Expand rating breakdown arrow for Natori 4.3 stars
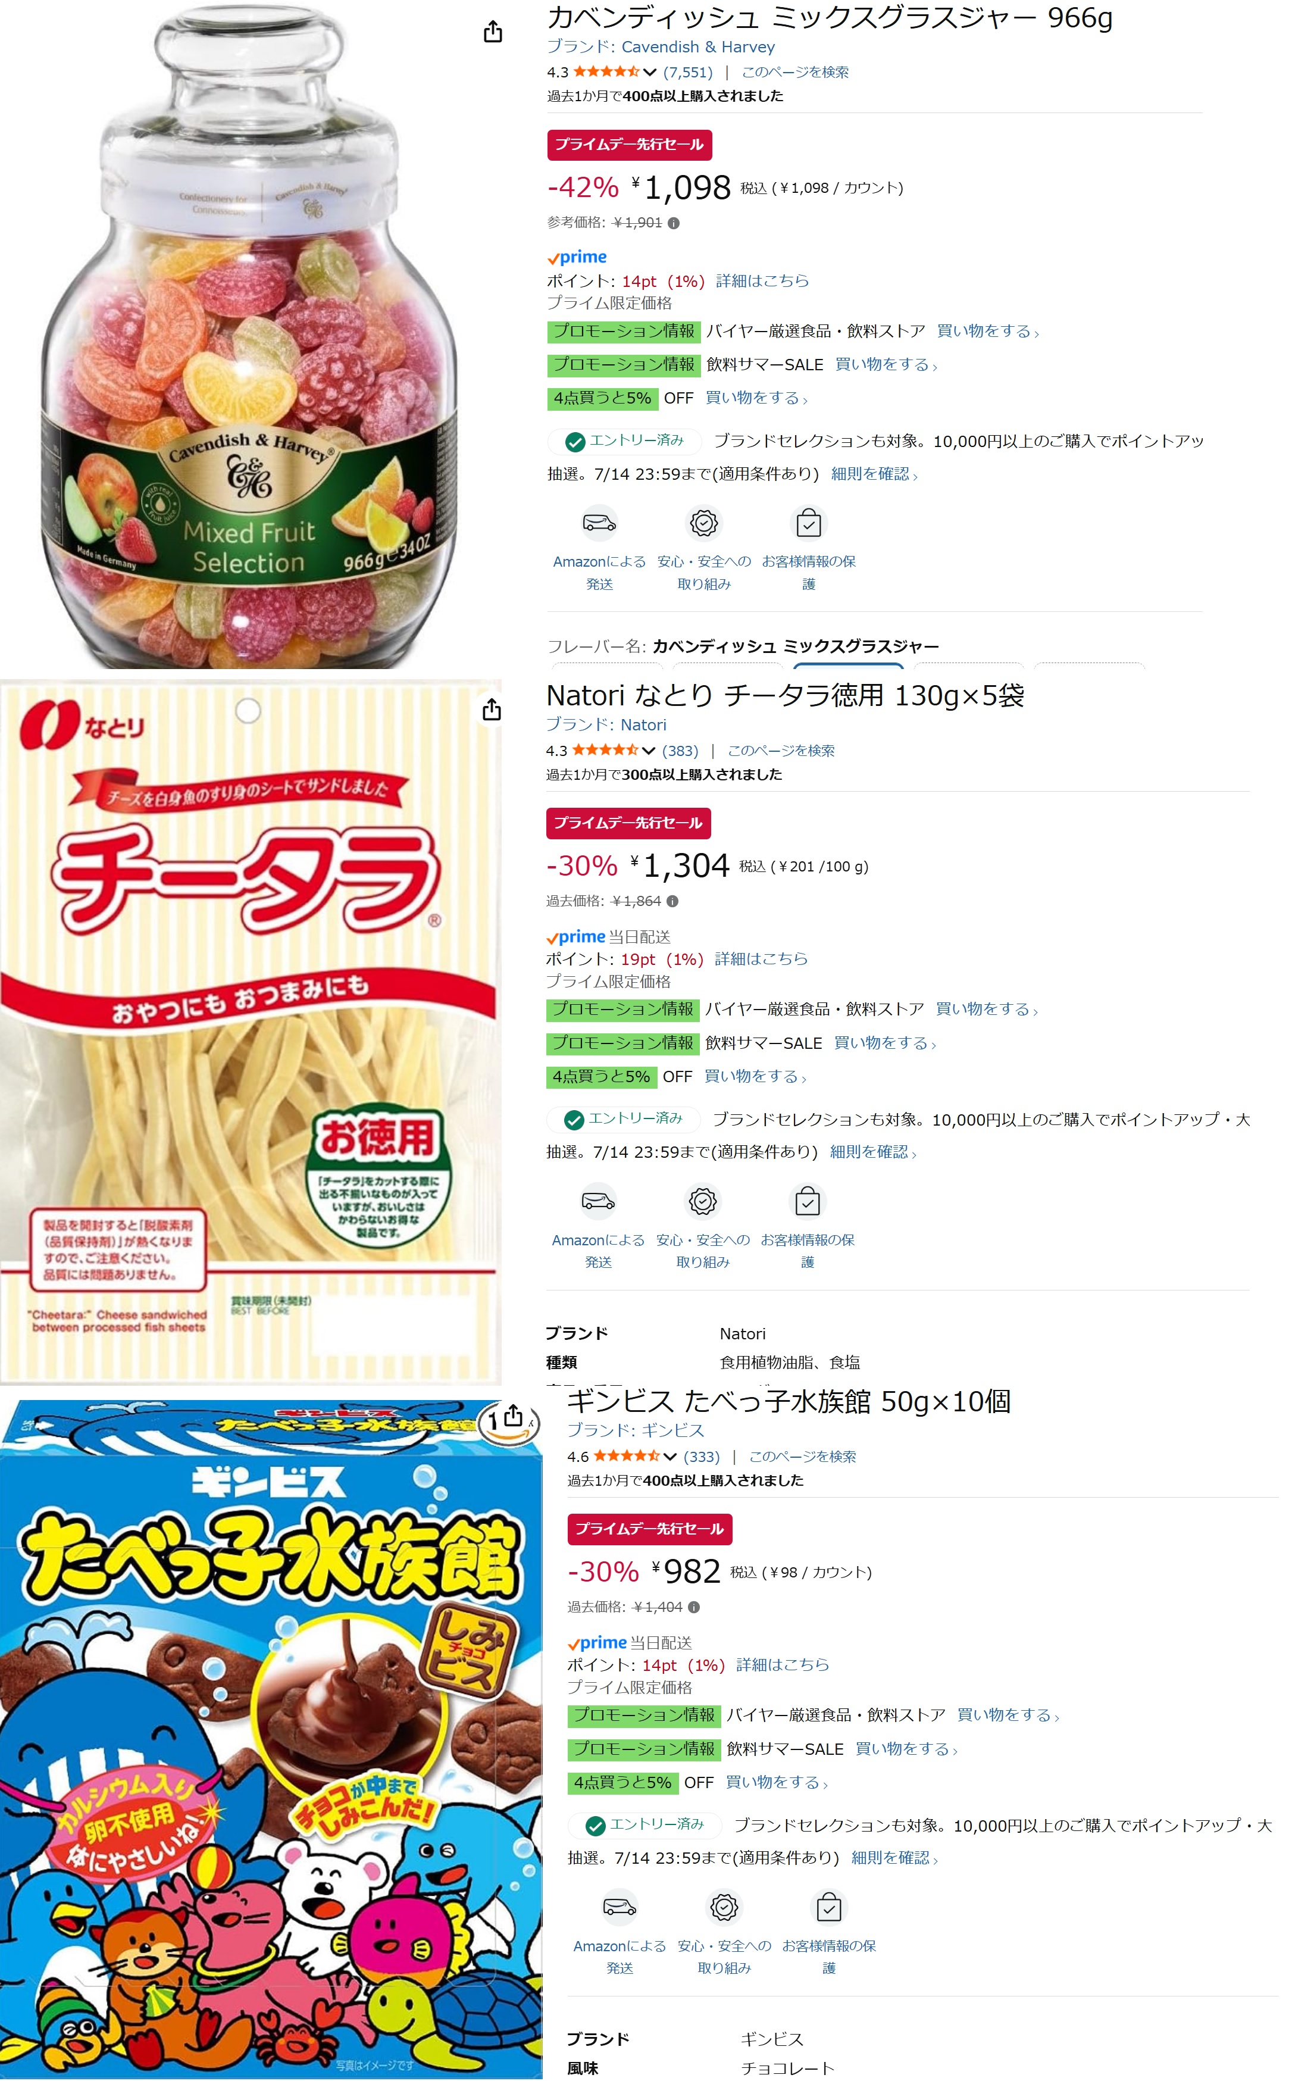1289x2081 pixels. pos(649,751)
